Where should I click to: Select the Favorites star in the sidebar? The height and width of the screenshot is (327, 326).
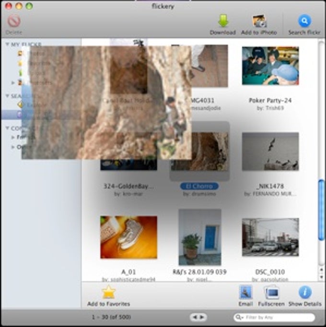[x=20, y=63]
